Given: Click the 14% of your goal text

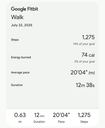Looking at the screenshot, I should [84, 44].
